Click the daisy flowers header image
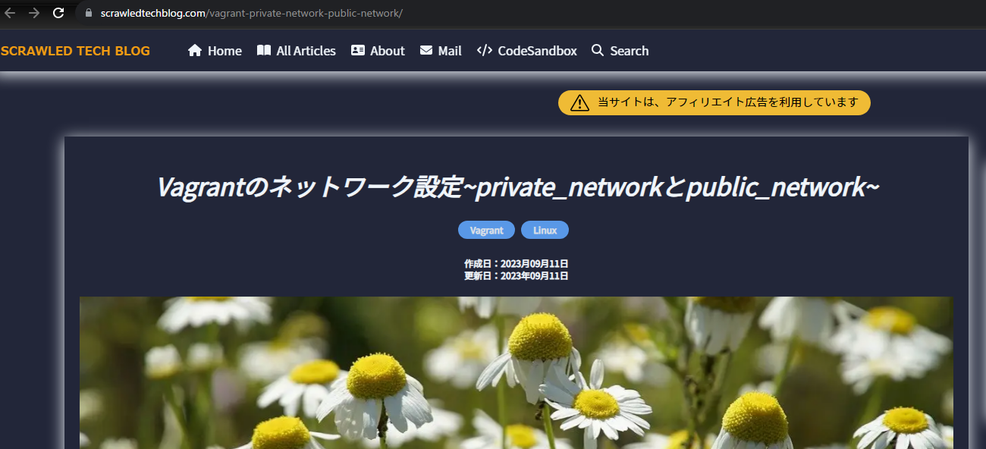The width and height of the screenshot is (986, 449). coord(517,372)
